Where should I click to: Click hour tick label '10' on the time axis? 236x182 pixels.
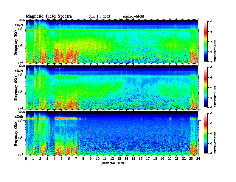pyautogui.click(x=98, y=159)
